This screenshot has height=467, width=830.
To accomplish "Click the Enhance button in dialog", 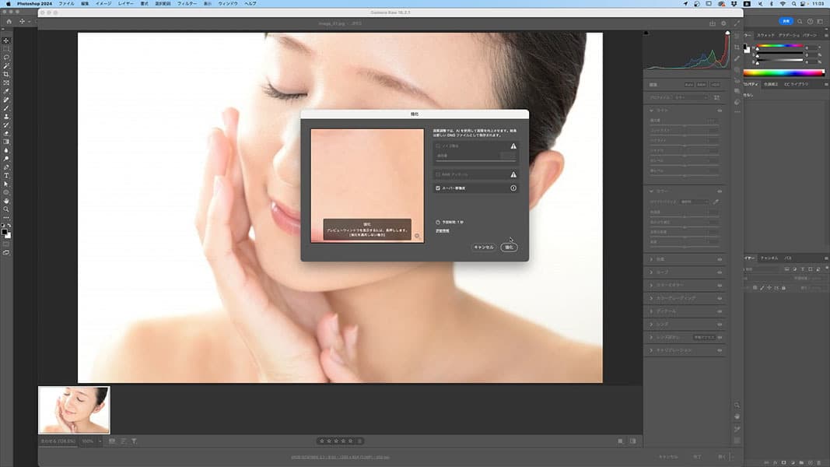I will tap(509, 247).
